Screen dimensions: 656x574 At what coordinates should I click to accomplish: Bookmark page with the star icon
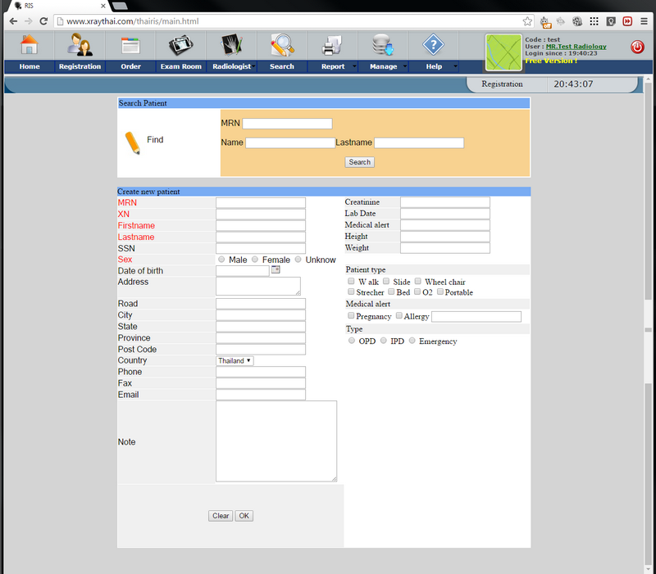[x=527, y=20]
